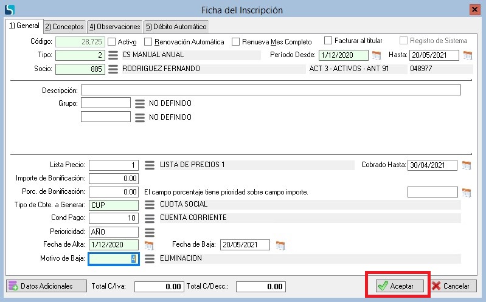Open calendar picker for Hasta date

[467, 55]
